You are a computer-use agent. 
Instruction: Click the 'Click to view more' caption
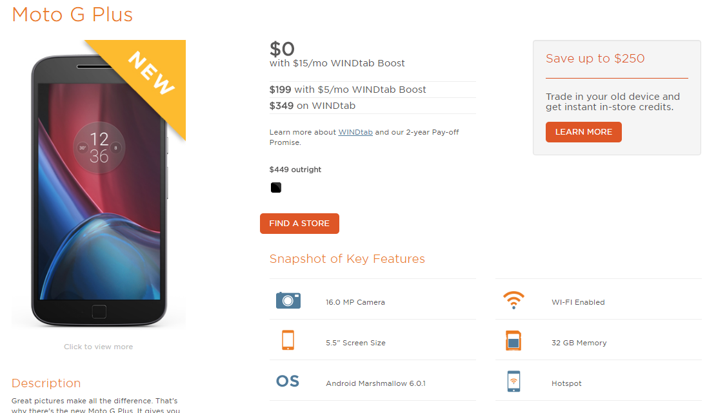[99, 347]
